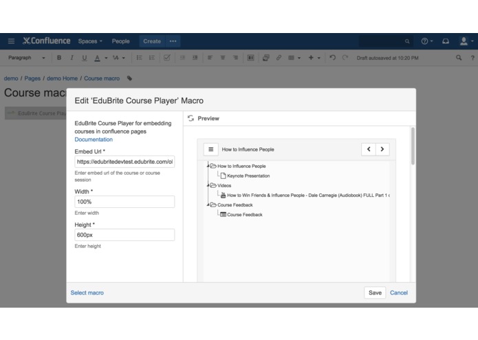Click the insert files and images icon
Screen dimensions: 478x340
click(266, 58)
